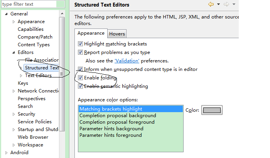270x158 pixels.
Task: Select Parameter hints foreground option
Action: 111,135
